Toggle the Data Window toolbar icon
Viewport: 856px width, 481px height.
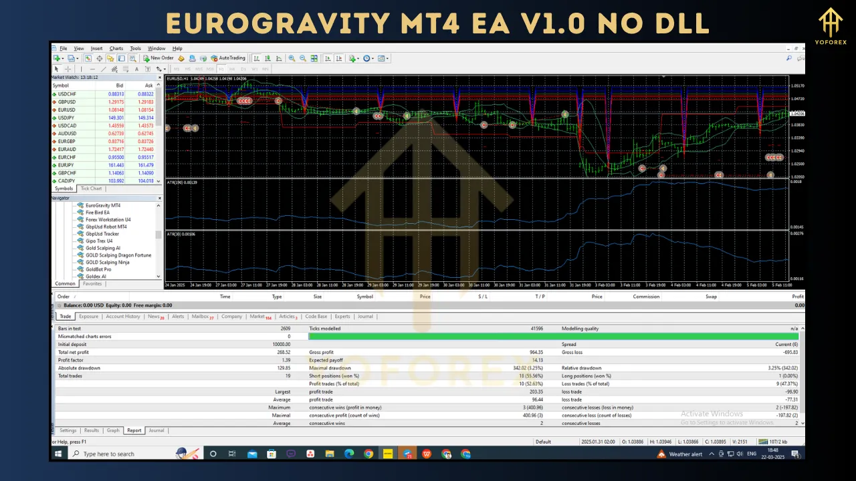pyautogui.click(x=100, y=58)
